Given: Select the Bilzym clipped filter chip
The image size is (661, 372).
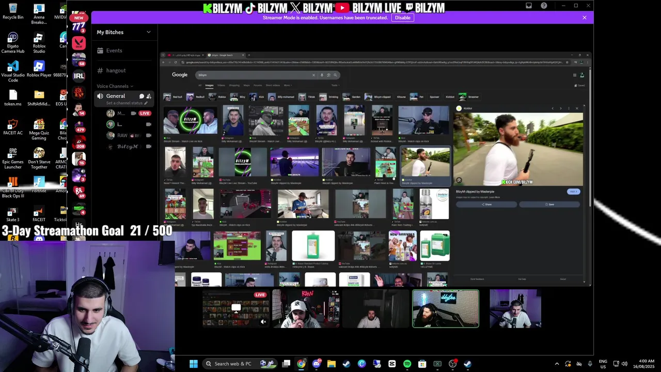Looking at the screenshot, I should point(379,97).
